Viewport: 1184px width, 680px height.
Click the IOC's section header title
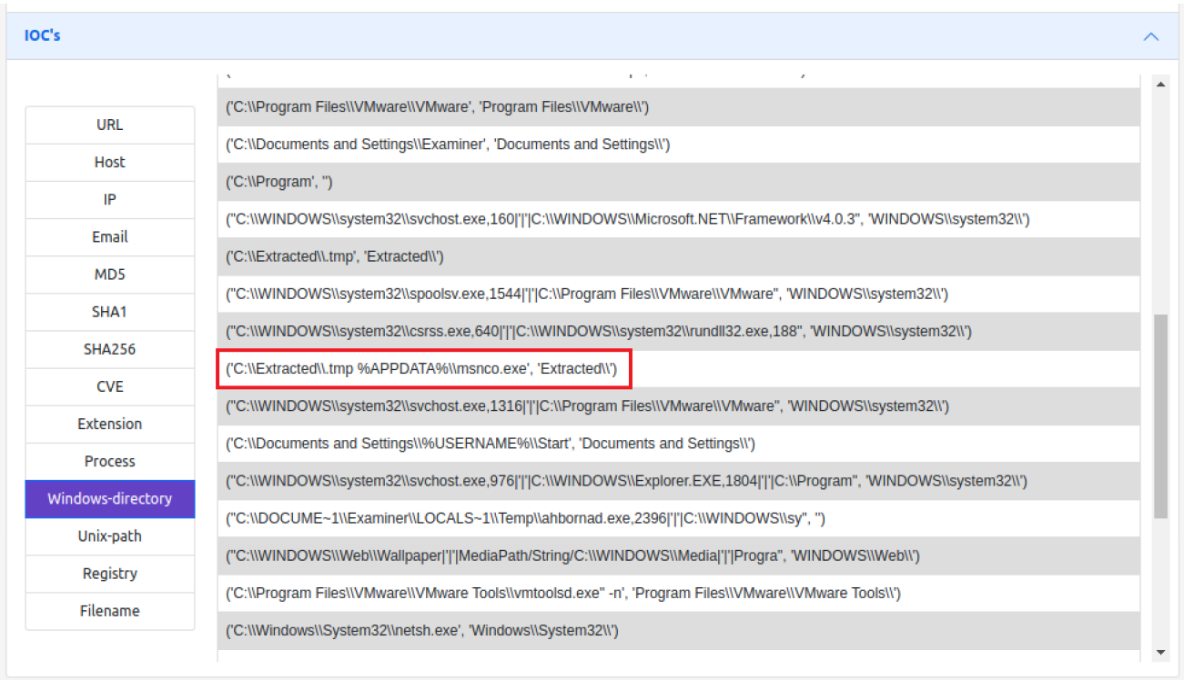pyautogui.click(x=43, y=36)
